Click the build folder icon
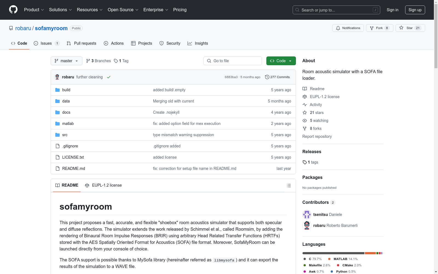Screen dimensions: 438x274 [57, 90]
